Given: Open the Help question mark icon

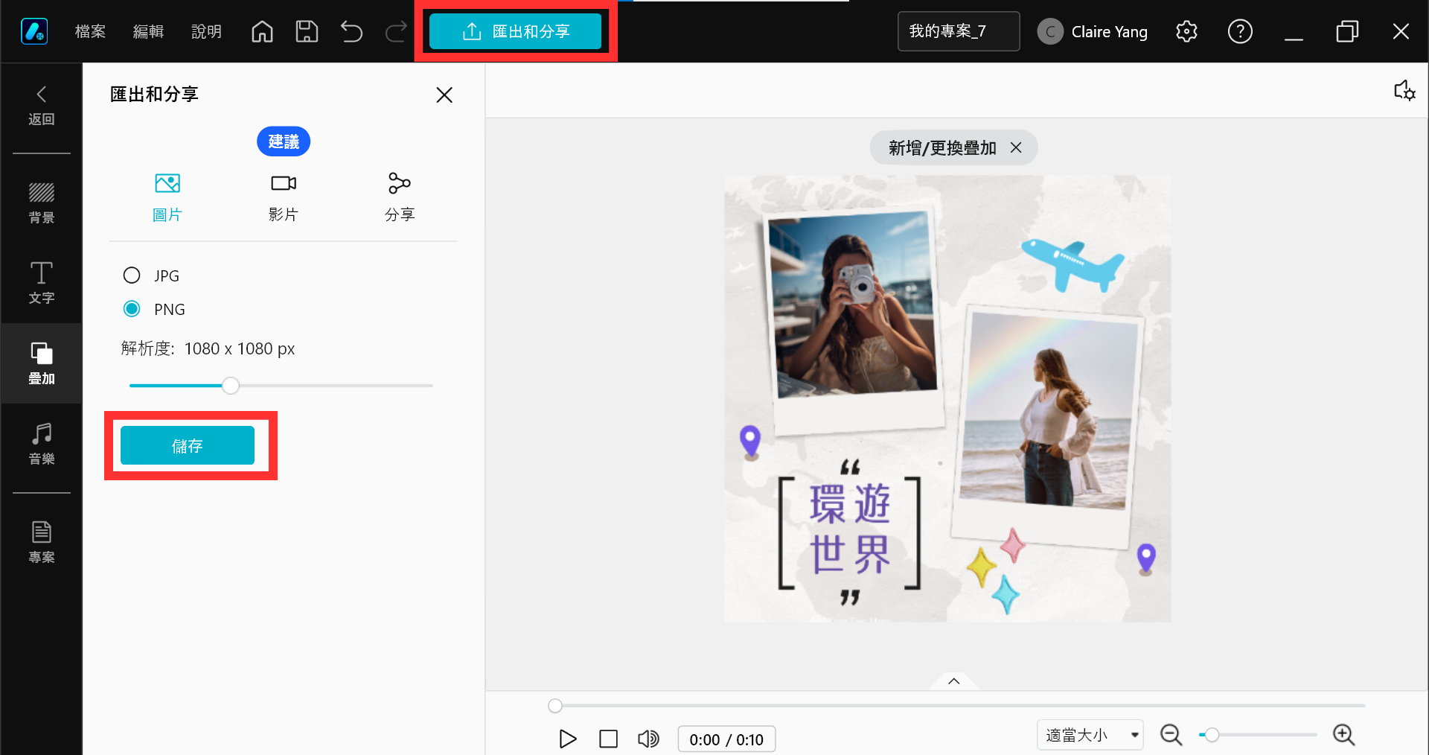Looking at the screenshot, I should pyautogui.click(x=1240, y=31).
